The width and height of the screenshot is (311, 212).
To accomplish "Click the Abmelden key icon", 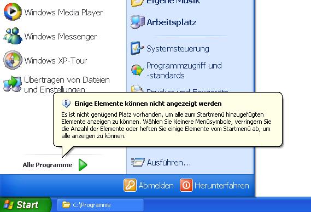I will pos(130,185).
